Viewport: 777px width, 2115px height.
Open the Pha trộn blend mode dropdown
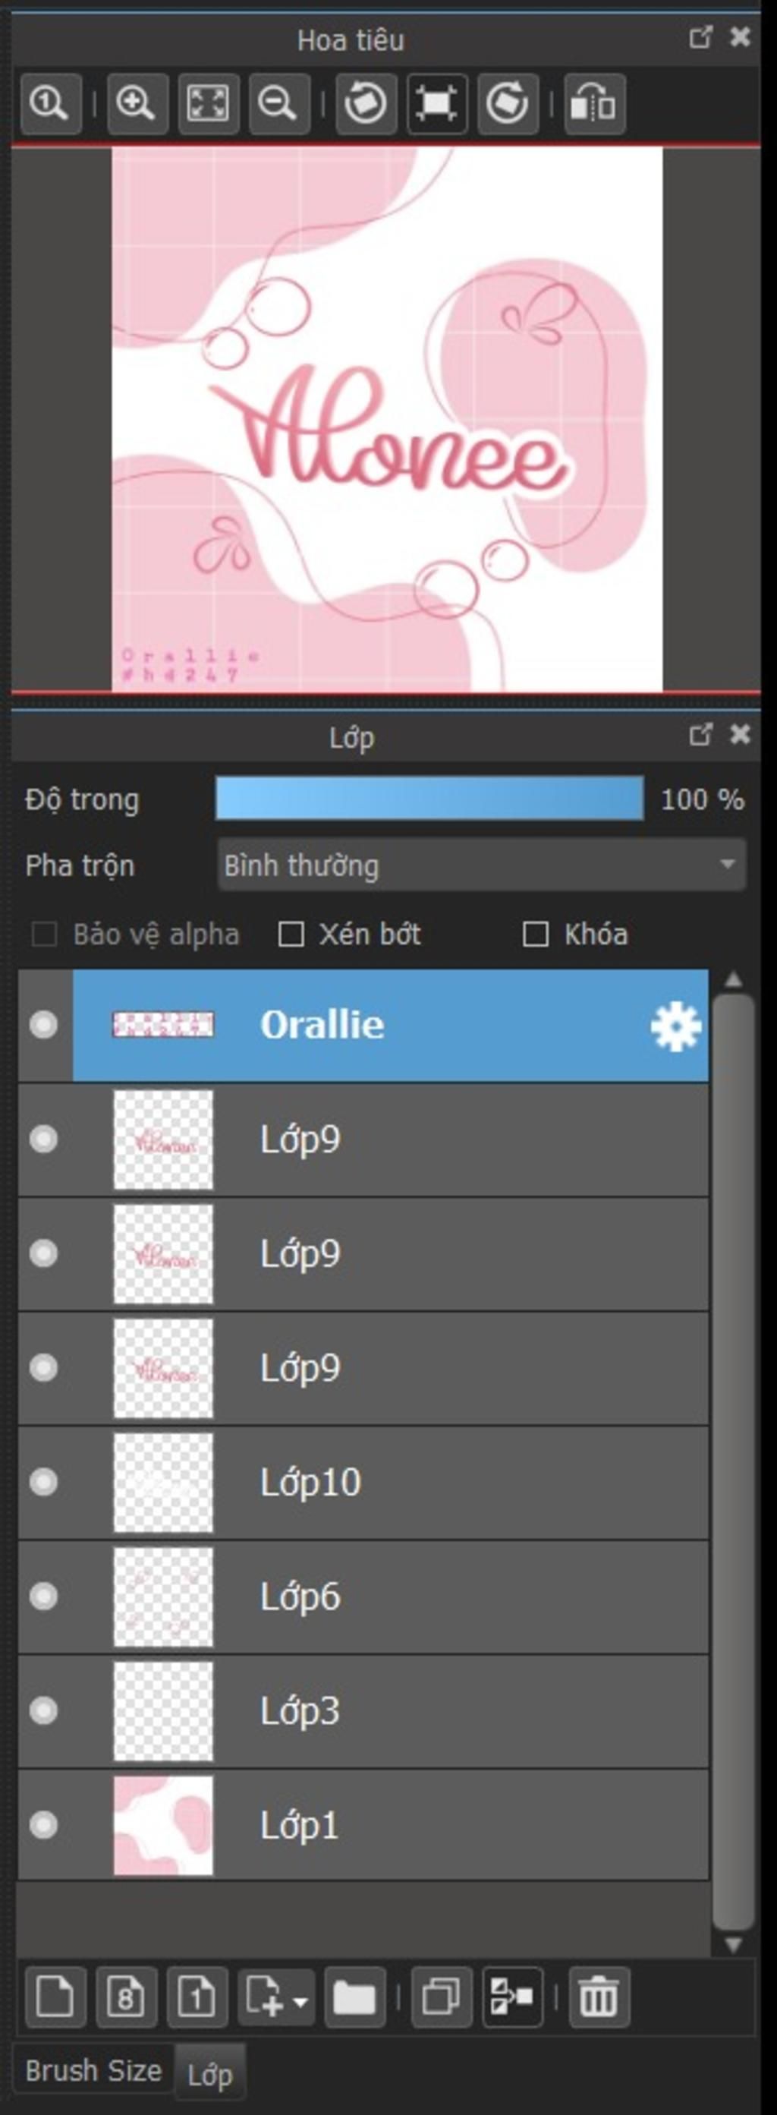(x=482, y=865)
